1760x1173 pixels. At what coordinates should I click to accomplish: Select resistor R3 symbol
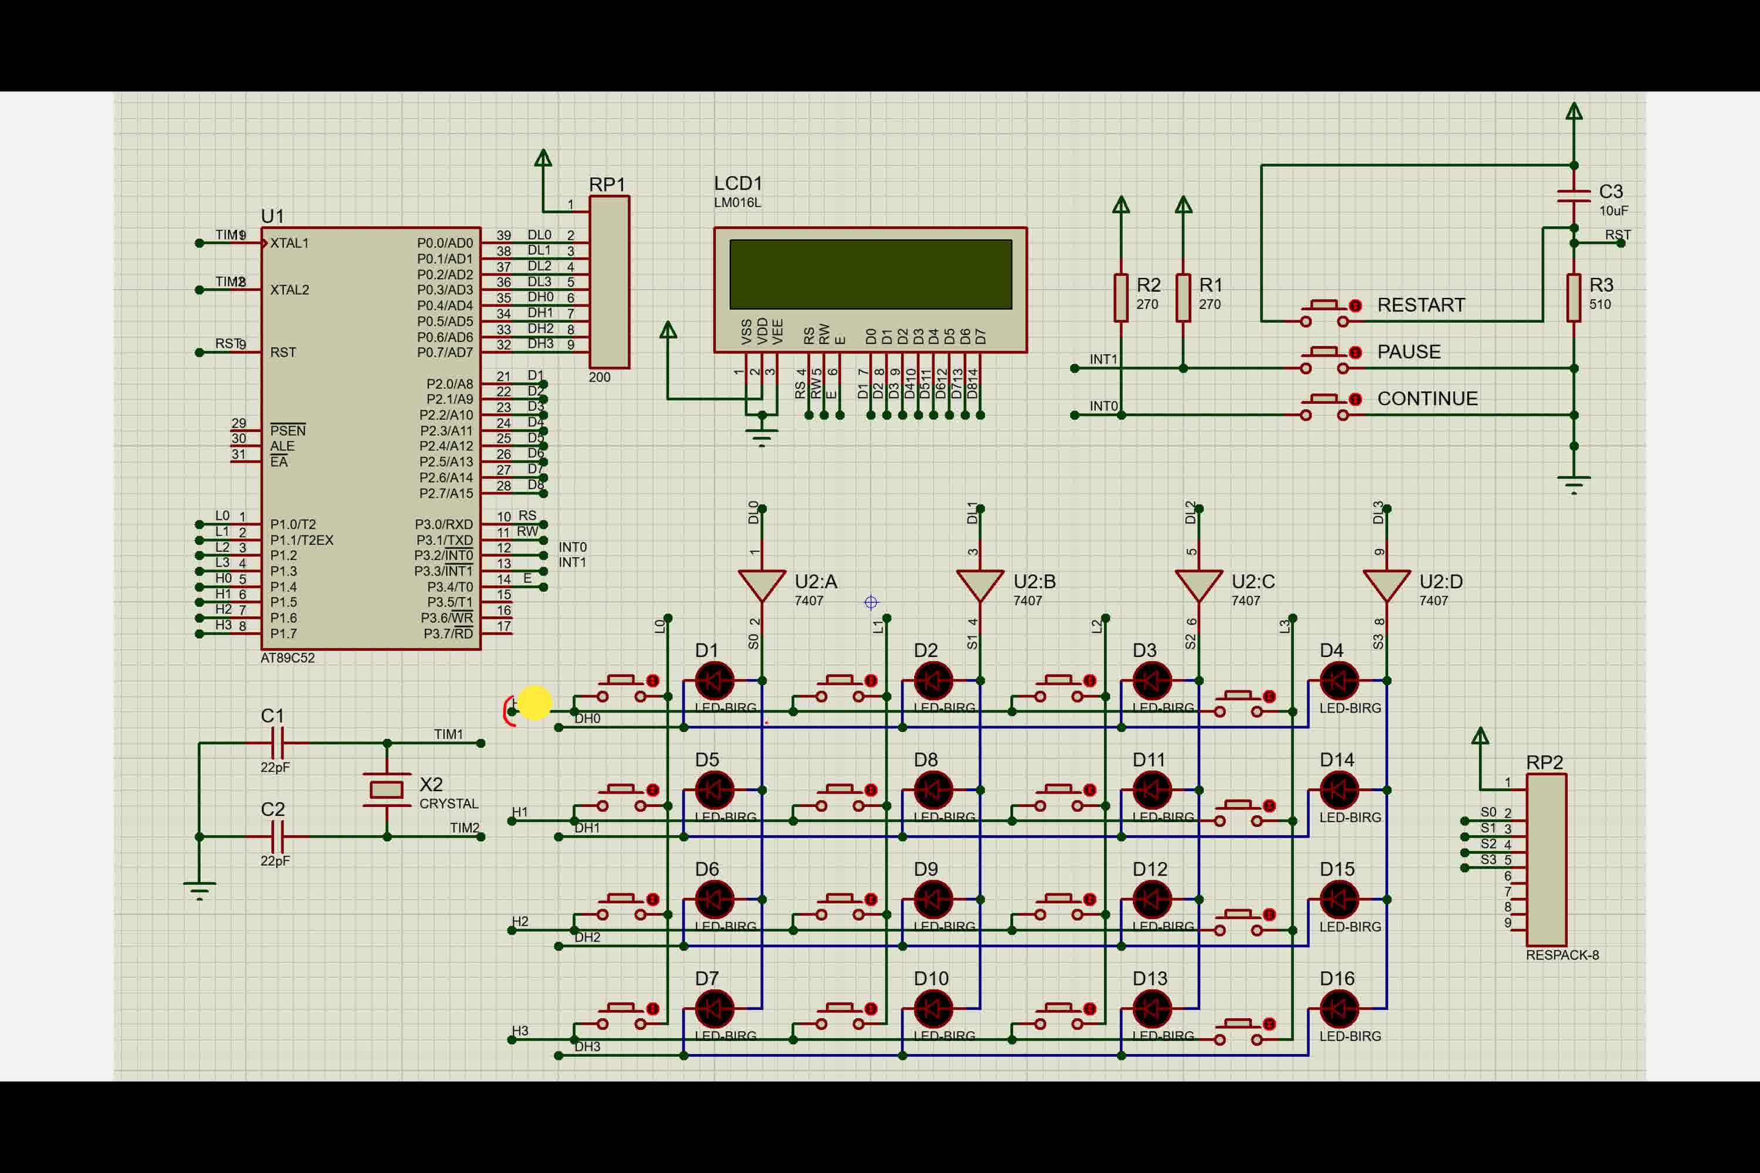pos(1573,298)
